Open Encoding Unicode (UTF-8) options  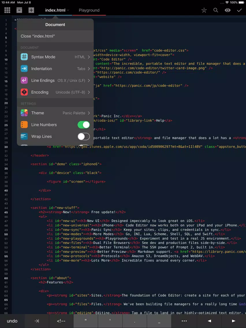tap(55, 92)
